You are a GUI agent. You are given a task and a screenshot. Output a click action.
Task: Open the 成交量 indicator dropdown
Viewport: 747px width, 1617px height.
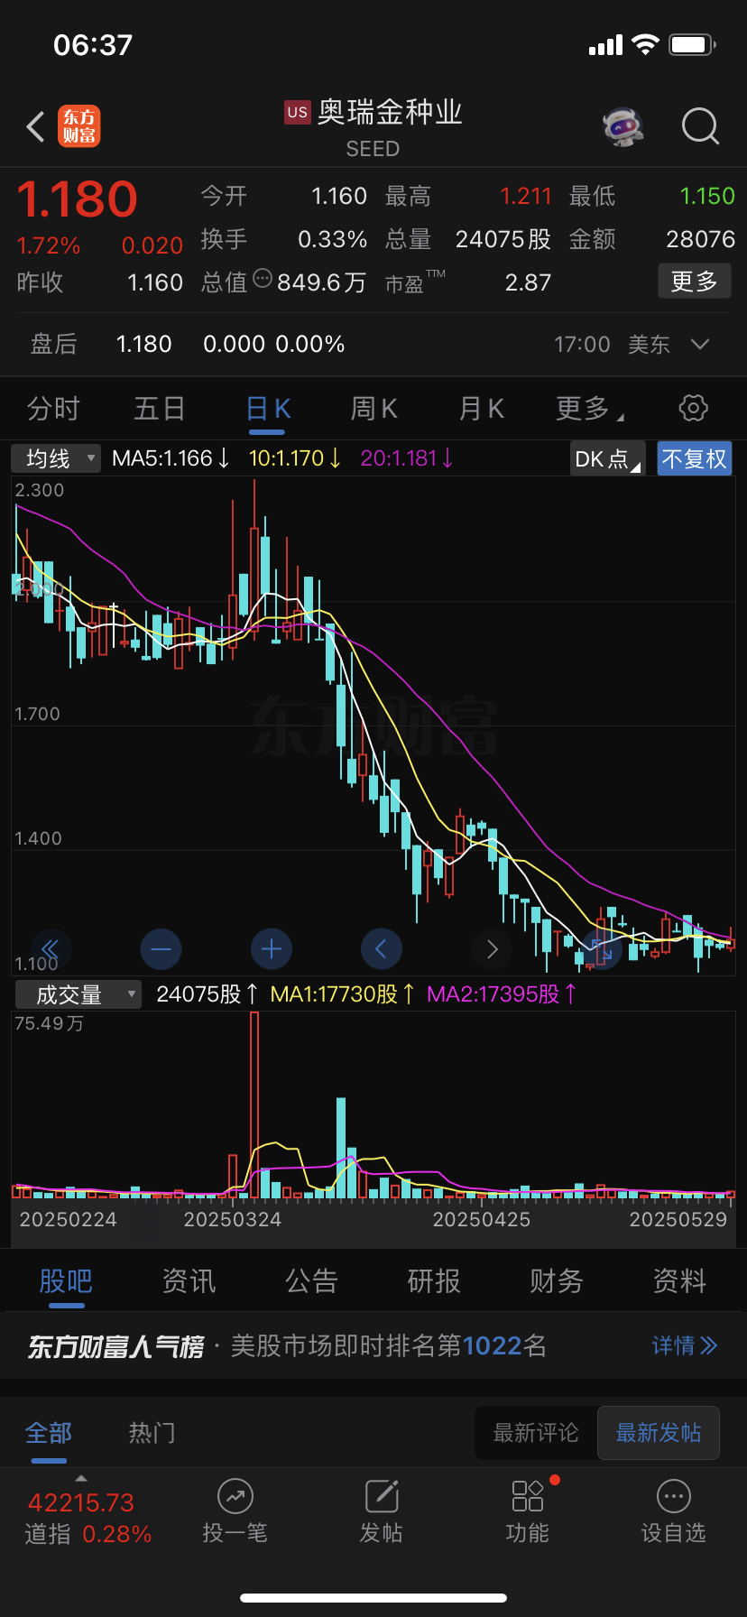coord(78,994)
